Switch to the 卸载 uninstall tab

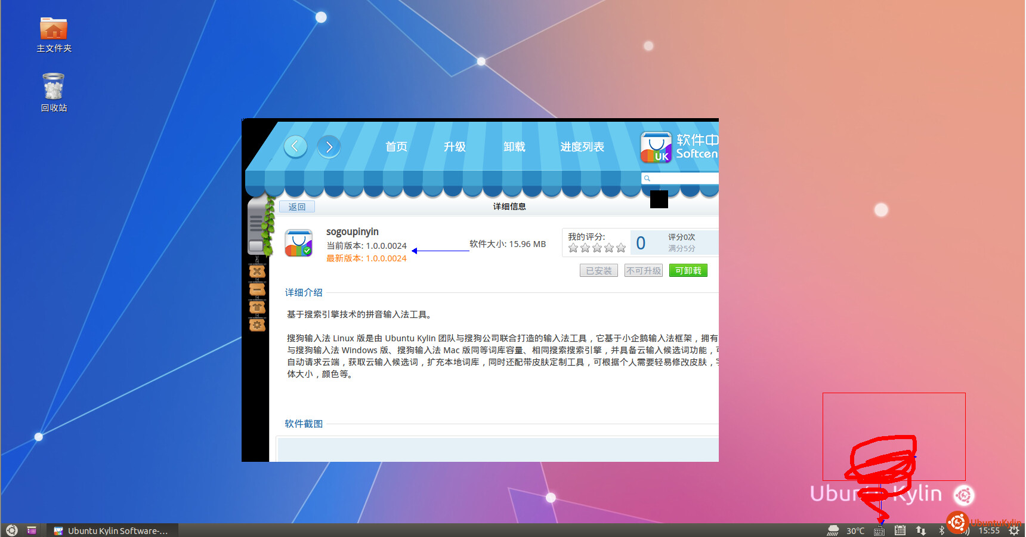click(x=514, y=147)
